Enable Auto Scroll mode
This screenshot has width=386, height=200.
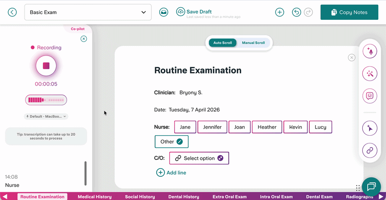click(222, 43)
